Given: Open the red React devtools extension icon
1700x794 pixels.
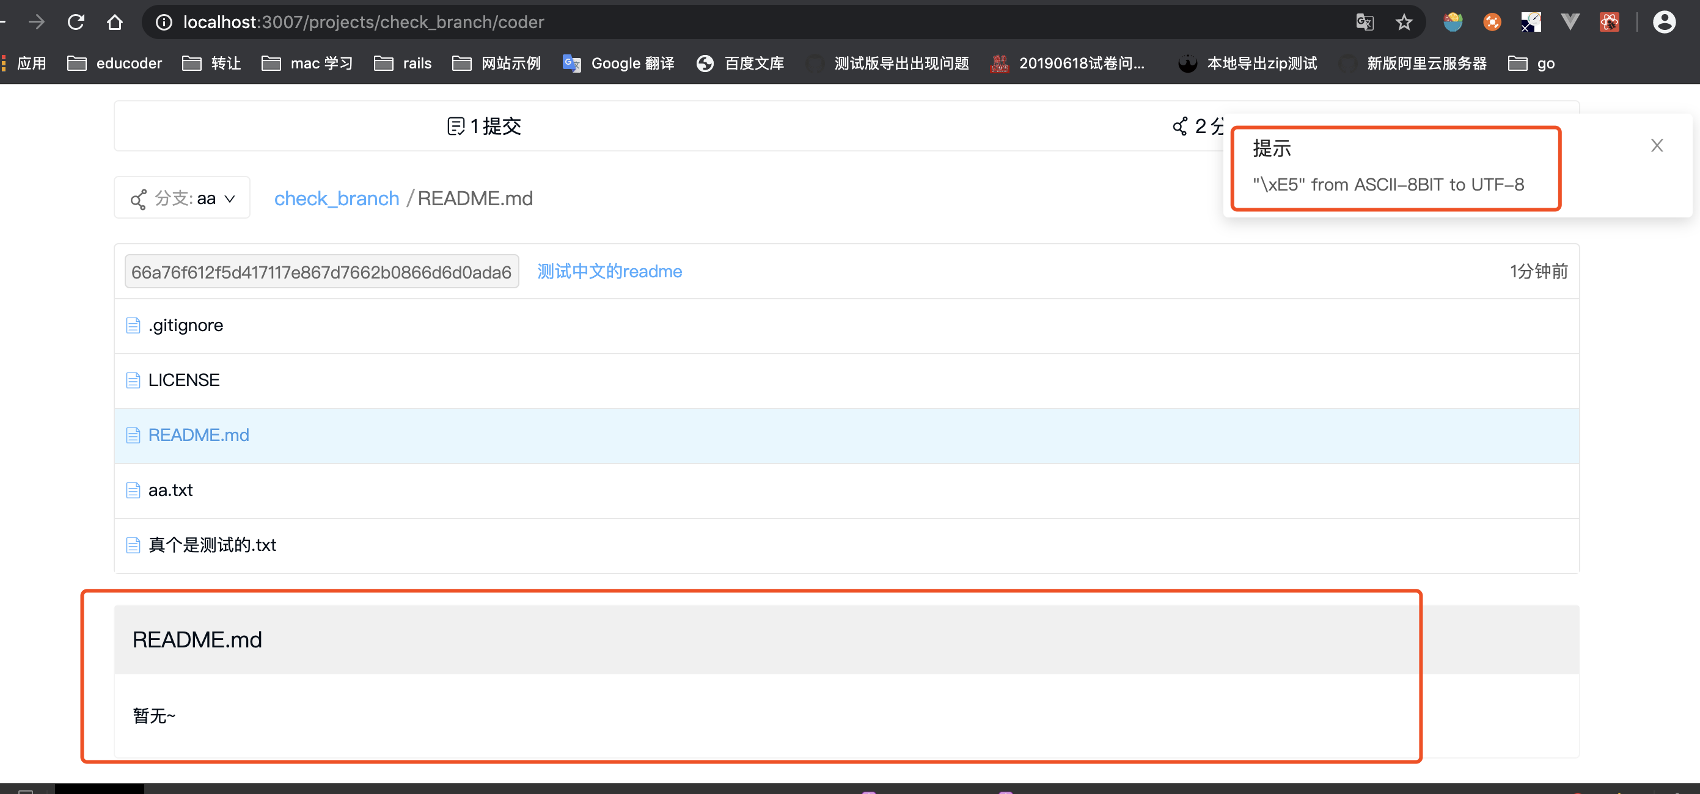Looking at the screenshot, I should pos(1609,23).
